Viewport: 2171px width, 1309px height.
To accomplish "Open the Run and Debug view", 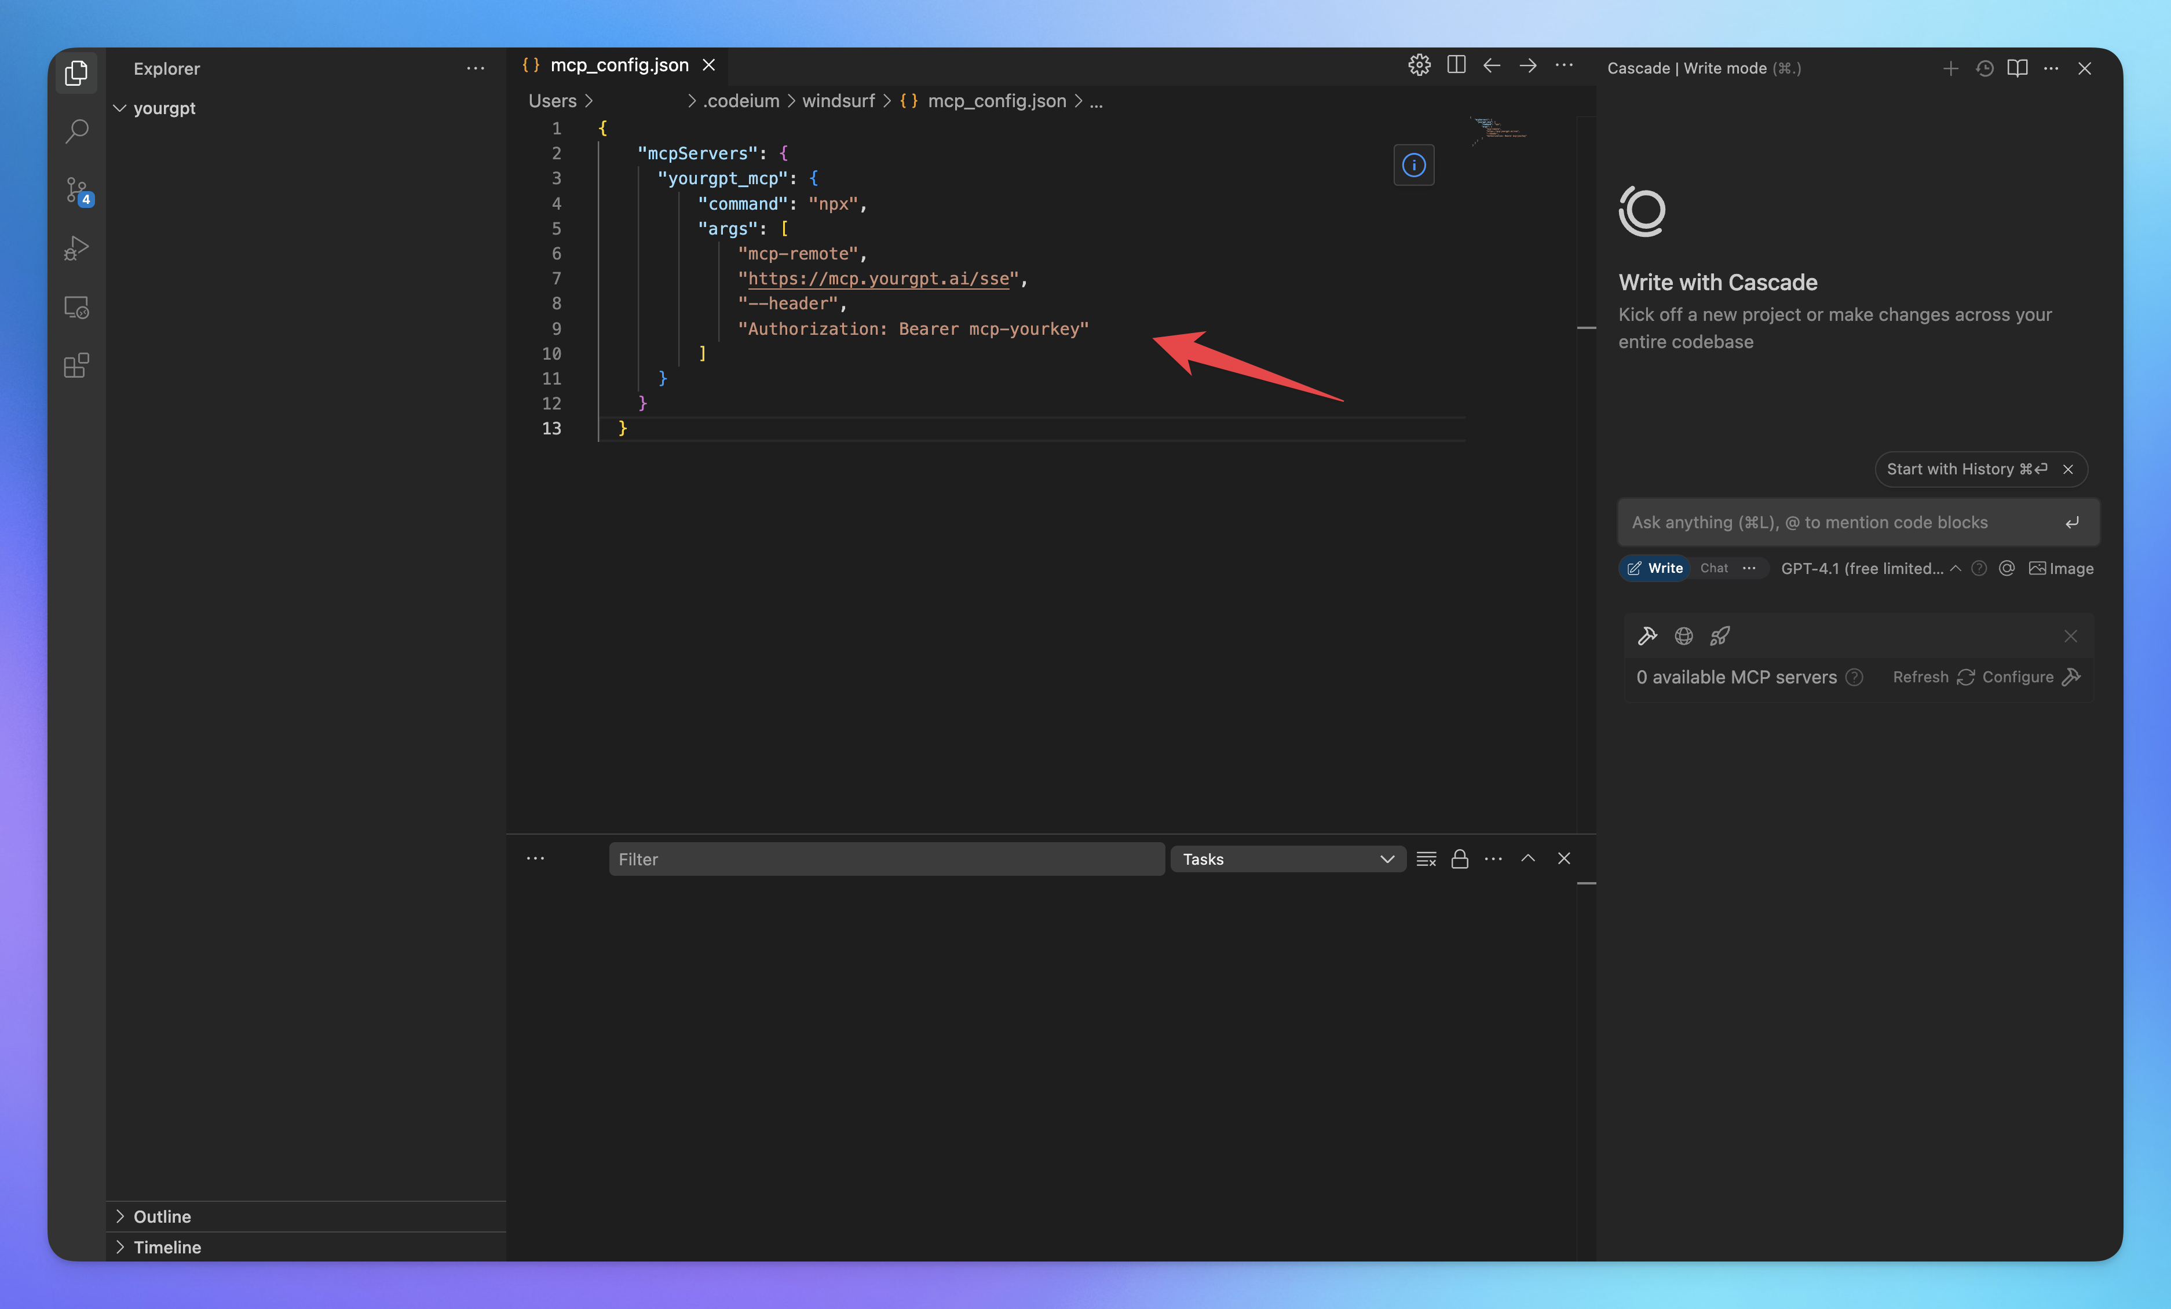I will [x=76, y=248].
